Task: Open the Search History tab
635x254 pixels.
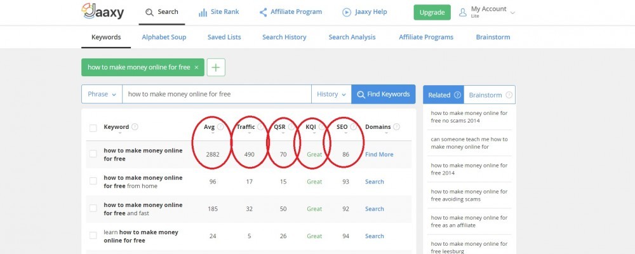Action: pos(284,37)
